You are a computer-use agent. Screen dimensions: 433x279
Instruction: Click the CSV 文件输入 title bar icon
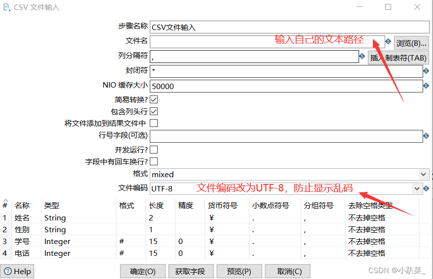pyautogui.click(x=6, y=7)
